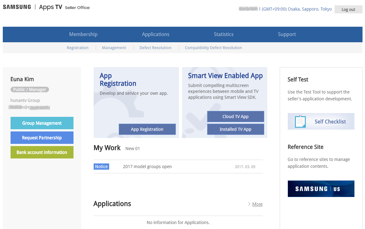Click the Group Management button

coord(42,123)
